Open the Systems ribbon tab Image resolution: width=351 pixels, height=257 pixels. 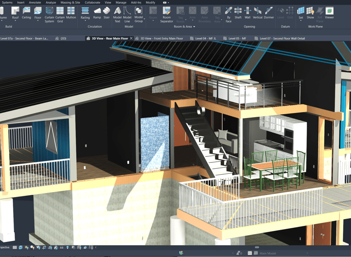[x=7, y=2]
